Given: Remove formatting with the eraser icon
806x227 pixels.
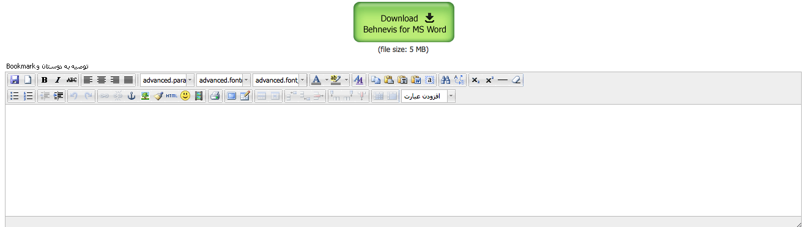Looking at the screenshot, I should [516, 80].
